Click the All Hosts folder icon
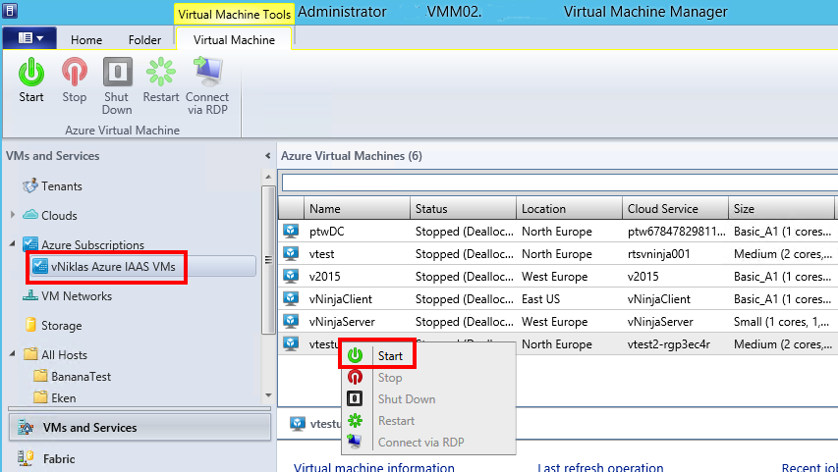This screenshot has width=838, height=472. [30, 354]
